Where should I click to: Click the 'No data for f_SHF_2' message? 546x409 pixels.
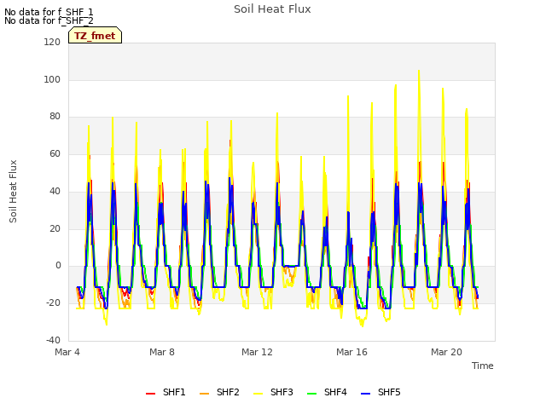[x=49, y=20]
